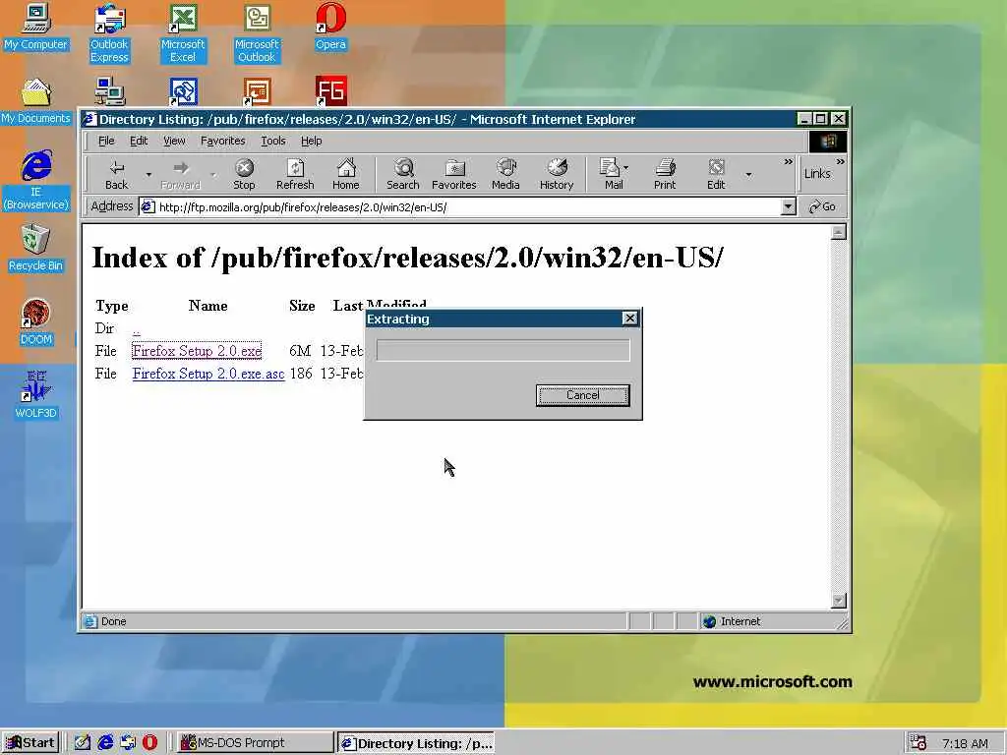The height and width of the screenshot is (755, 1007).
Task: Click Outlook Express in quick launch
Action: pos(128,742)
